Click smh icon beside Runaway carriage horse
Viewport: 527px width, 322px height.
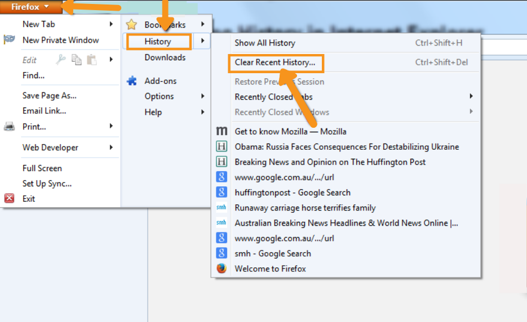222,207
